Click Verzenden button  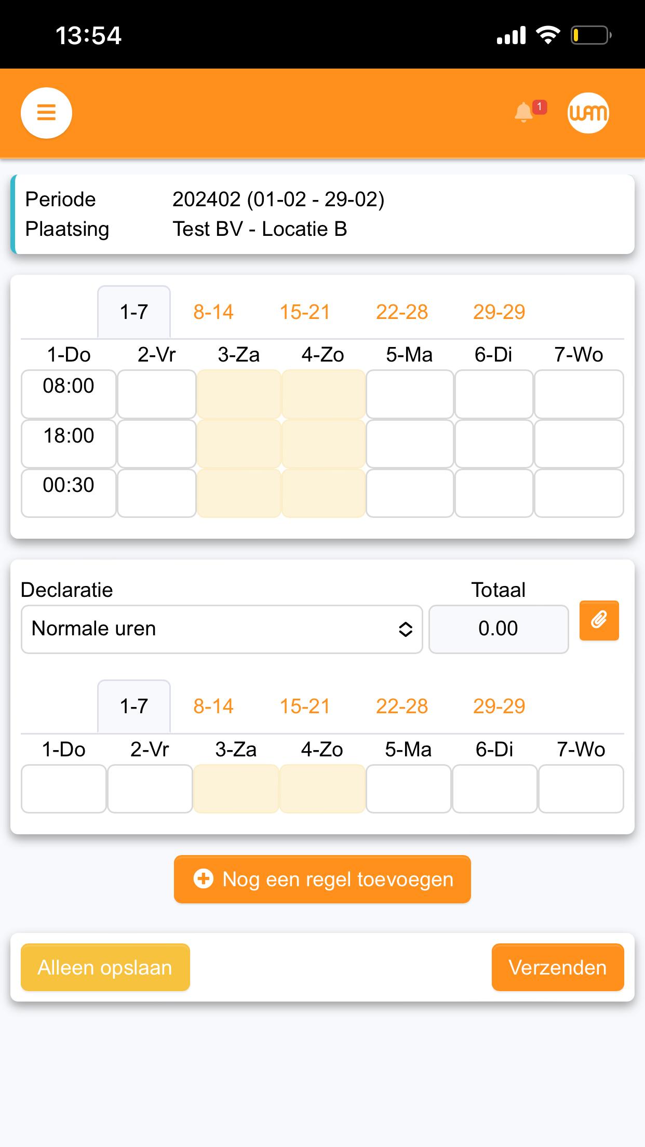coord(558,967)
